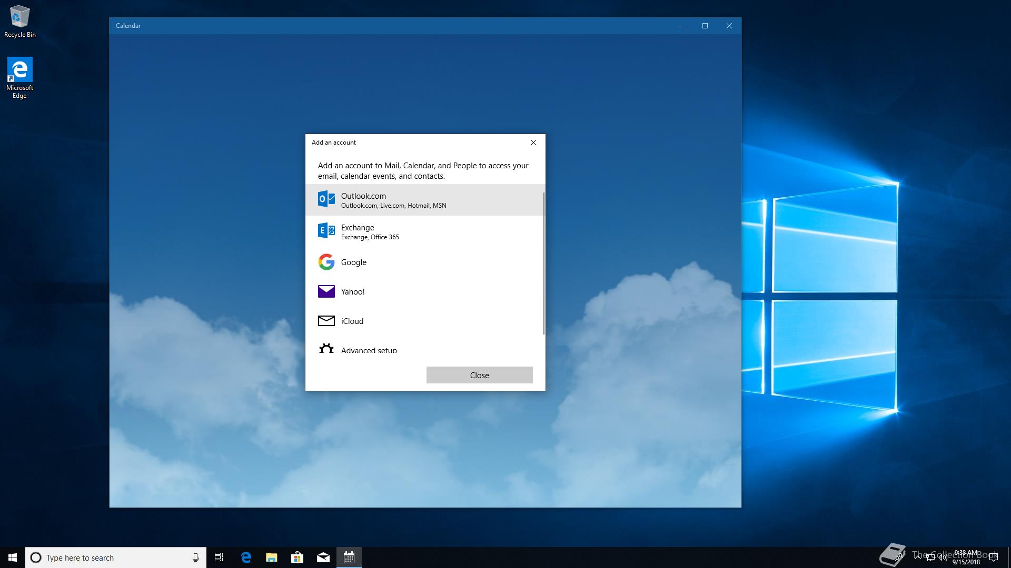Minimize the Calendar window

tap(681, 26)
